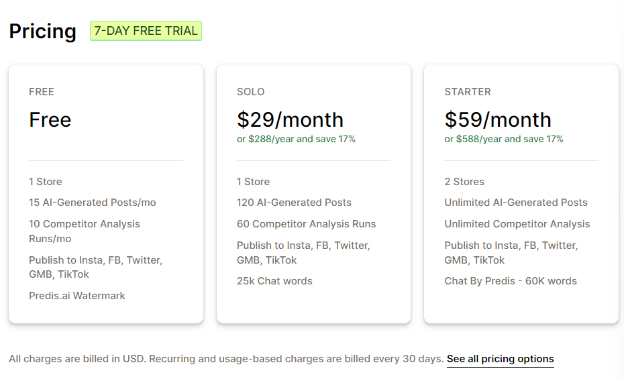Click 25k Chat words feature

pos(274,281)
